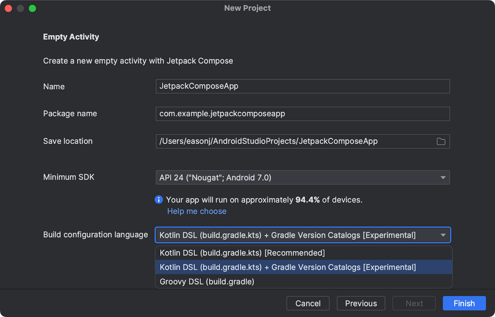Click the Build configuration language label
The image size is (495, 317).
coord(96,235)
